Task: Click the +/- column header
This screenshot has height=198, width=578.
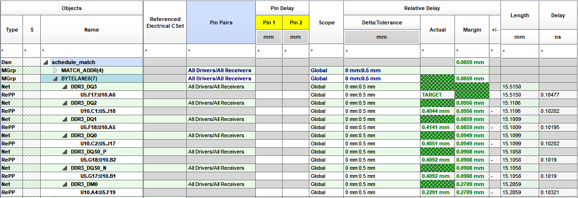Action: coord(495,30)
